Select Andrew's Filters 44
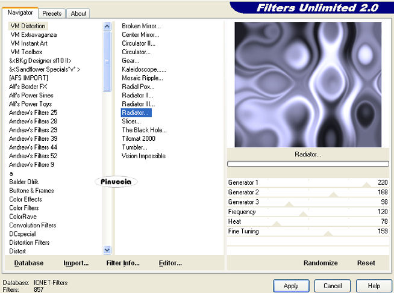The width and height of the screenshot is (394, 293). pyautogui.click(x=33, y=147)
